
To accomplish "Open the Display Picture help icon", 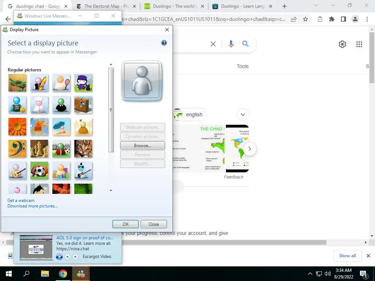I will point(164,43).
